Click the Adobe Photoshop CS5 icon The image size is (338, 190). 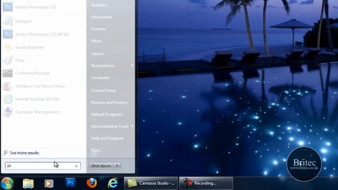(x=7, y=7)
